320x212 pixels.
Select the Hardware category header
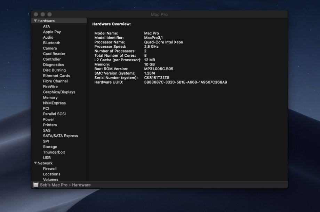[x=46, y=21]
